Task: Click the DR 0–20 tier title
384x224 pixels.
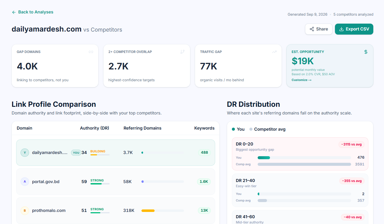Action: pos(244,144)
